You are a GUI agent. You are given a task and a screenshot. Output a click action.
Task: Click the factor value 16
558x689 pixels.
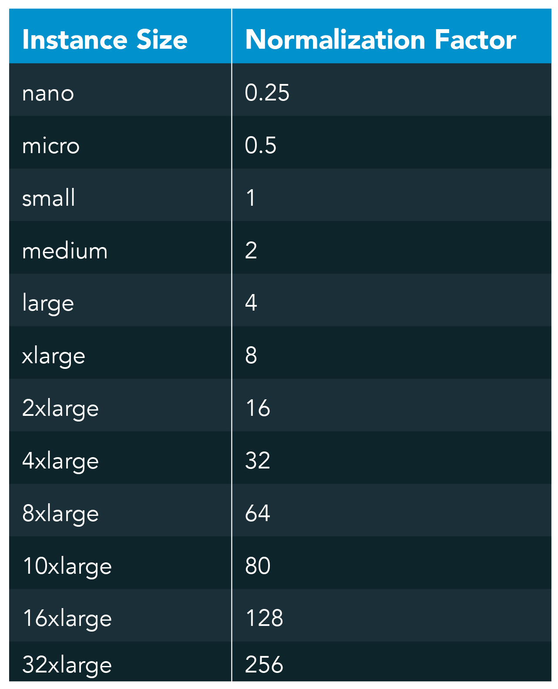[258, 408]
